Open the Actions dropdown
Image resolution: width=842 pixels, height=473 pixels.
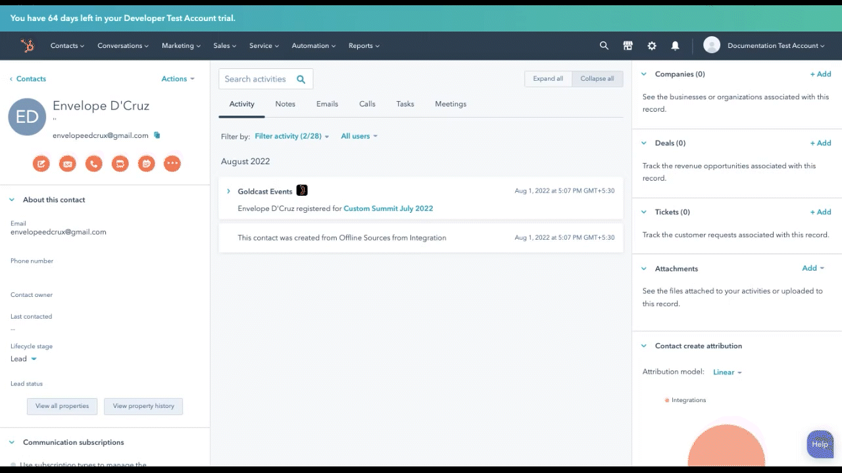point(178,79)
